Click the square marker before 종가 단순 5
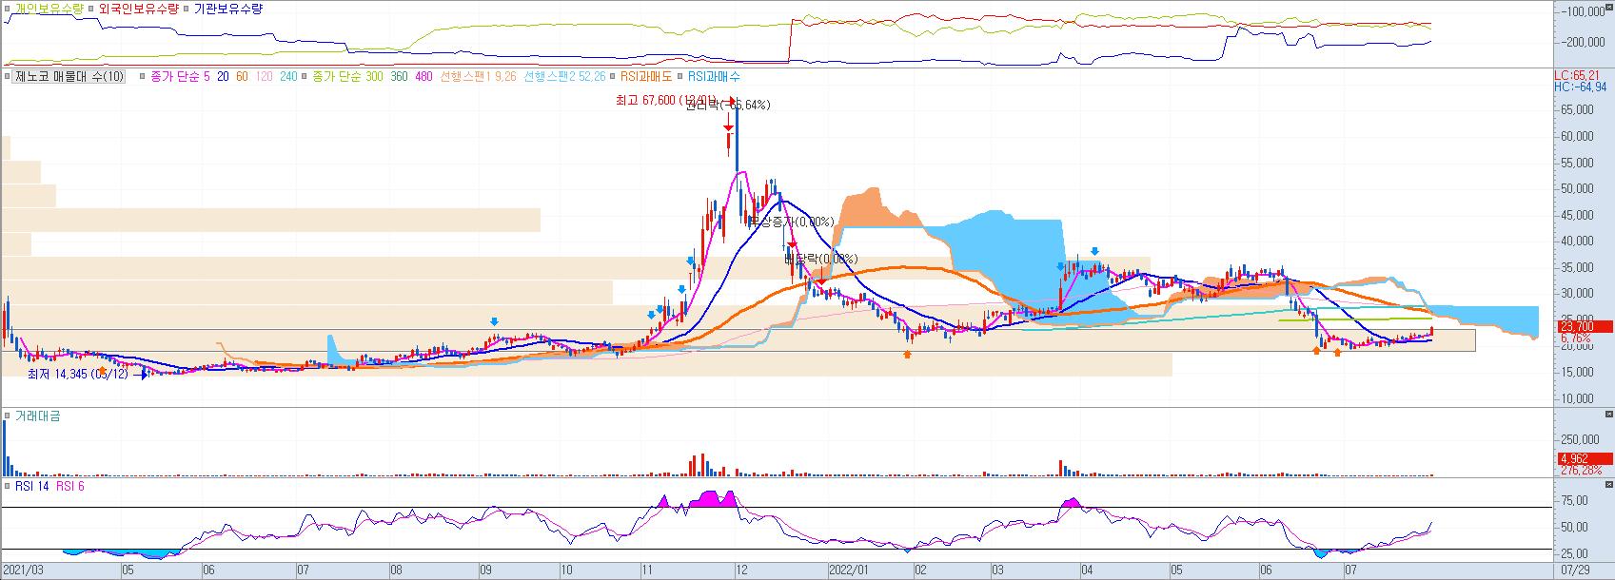 coord(143,77)
